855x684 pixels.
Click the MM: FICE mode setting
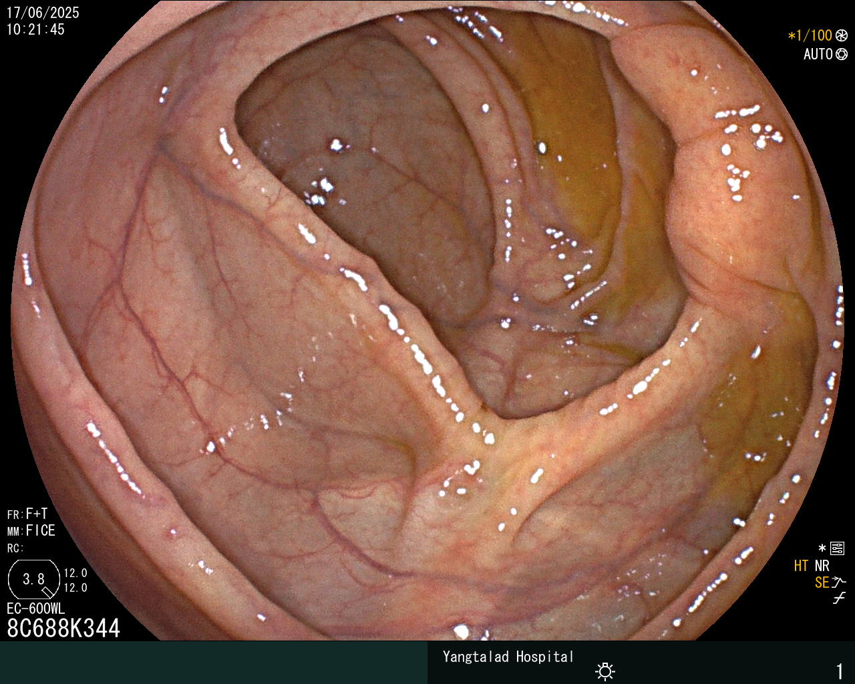click(31, 531)
